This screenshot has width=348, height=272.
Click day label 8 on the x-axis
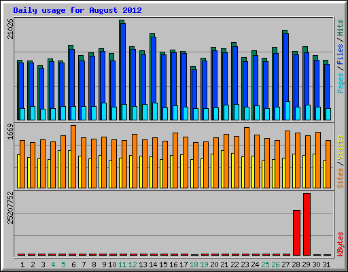[x=94, y=265]
